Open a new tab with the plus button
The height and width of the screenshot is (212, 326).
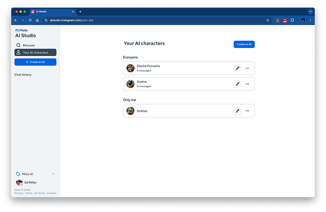coord(80,12)
